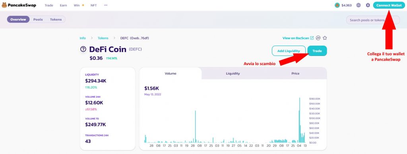The image size is (407, 154).
Task: Select the Overview tab
Action: [x=18, y=19]
